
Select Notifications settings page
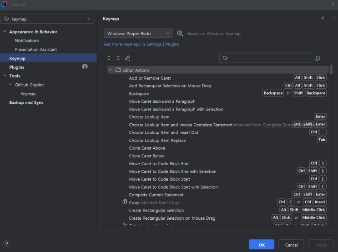click(27, 40)
